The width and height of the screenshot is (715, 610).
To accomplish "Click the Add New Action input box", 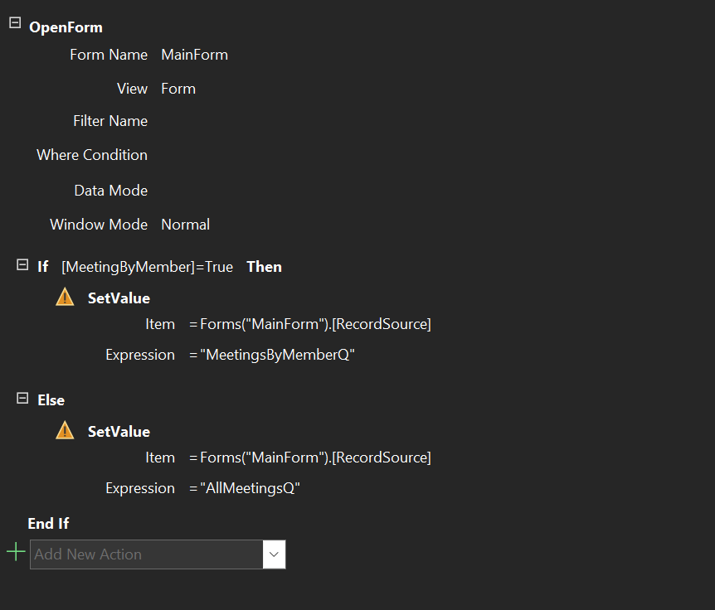I will click(x=146, y=554).
